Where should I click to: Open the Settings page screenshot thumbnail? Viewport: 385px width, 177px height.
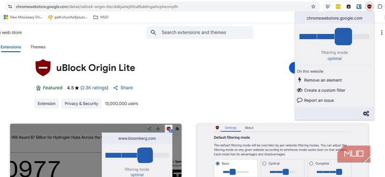point(282,150)
